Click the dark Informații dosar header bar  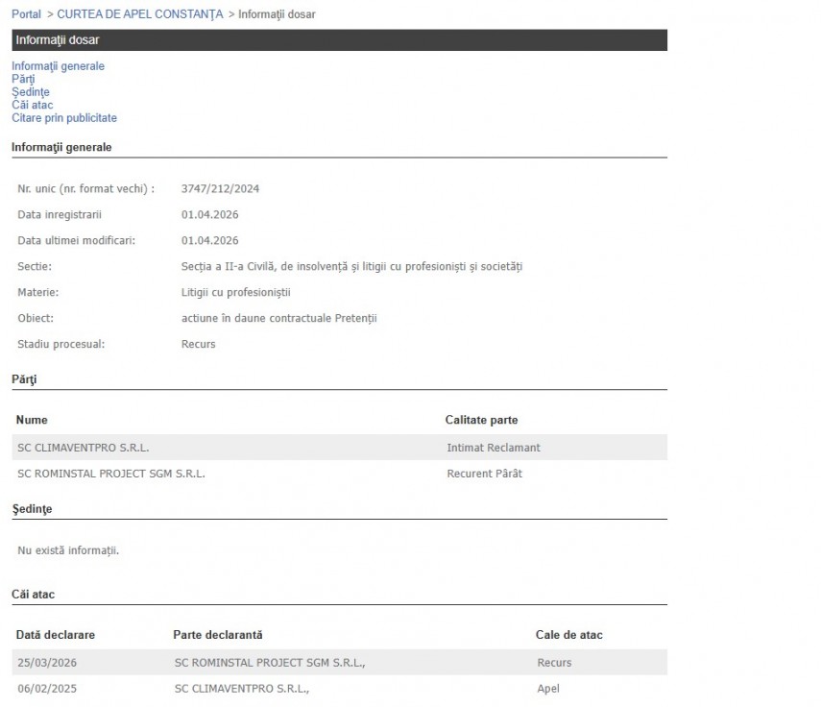(339, 40)
